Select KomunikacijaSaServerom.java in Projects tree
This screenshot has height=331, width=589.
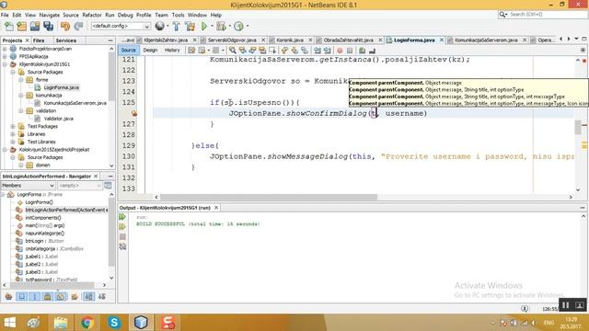click(x=75, y=103)
